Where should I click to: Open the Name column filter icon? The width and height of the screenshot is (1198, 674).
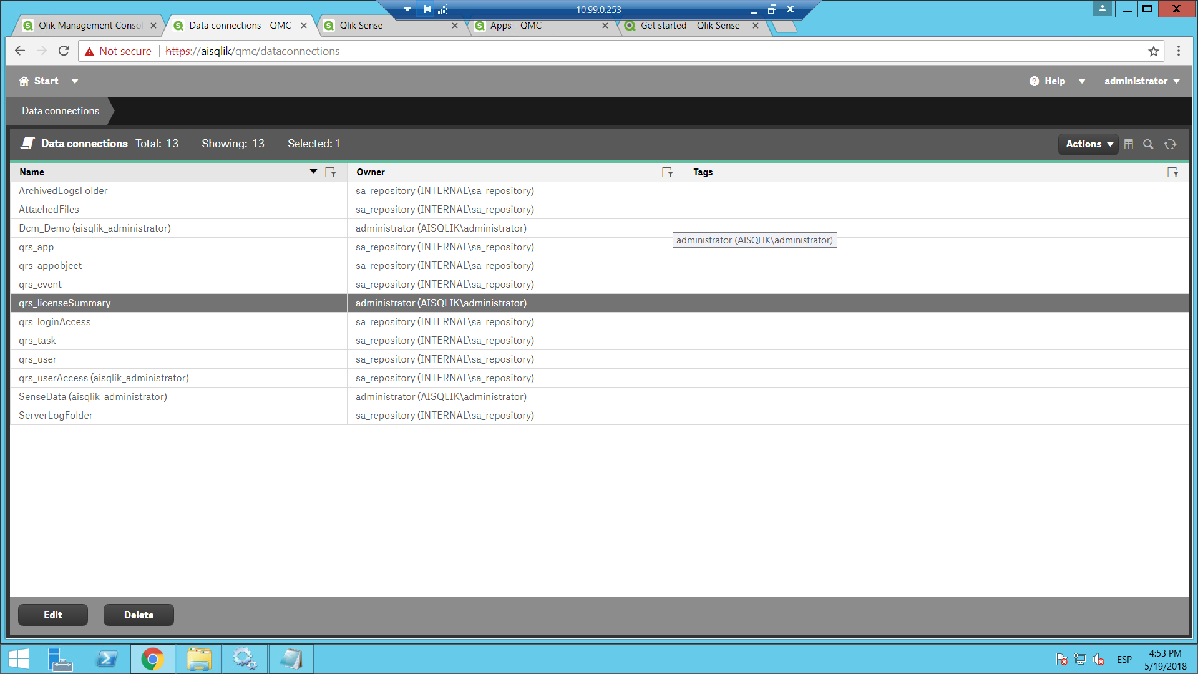click(x=331, y=172)
